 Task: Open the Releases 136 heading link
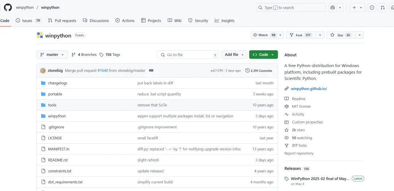click(298, 169)
